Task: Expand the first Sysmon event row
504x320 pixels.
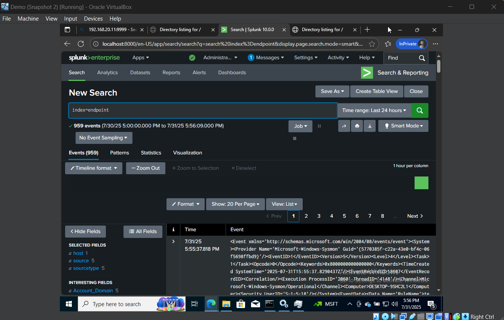Action: [x=173, y=241]
